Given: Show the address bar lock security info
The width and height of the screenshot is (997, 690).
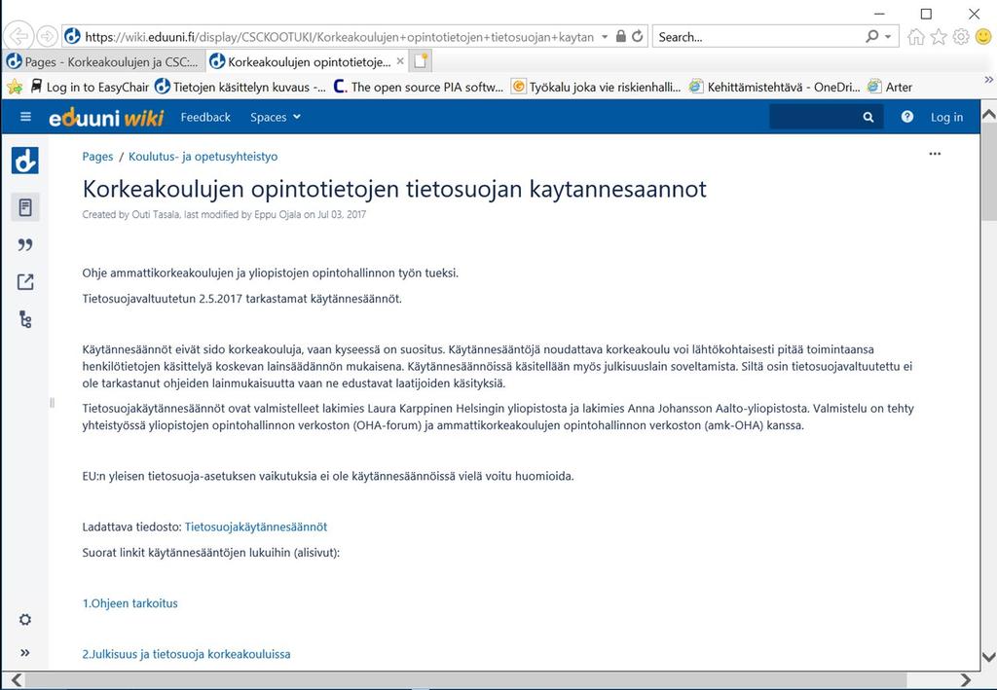Looking at the screenshot, I should (620, 36).
